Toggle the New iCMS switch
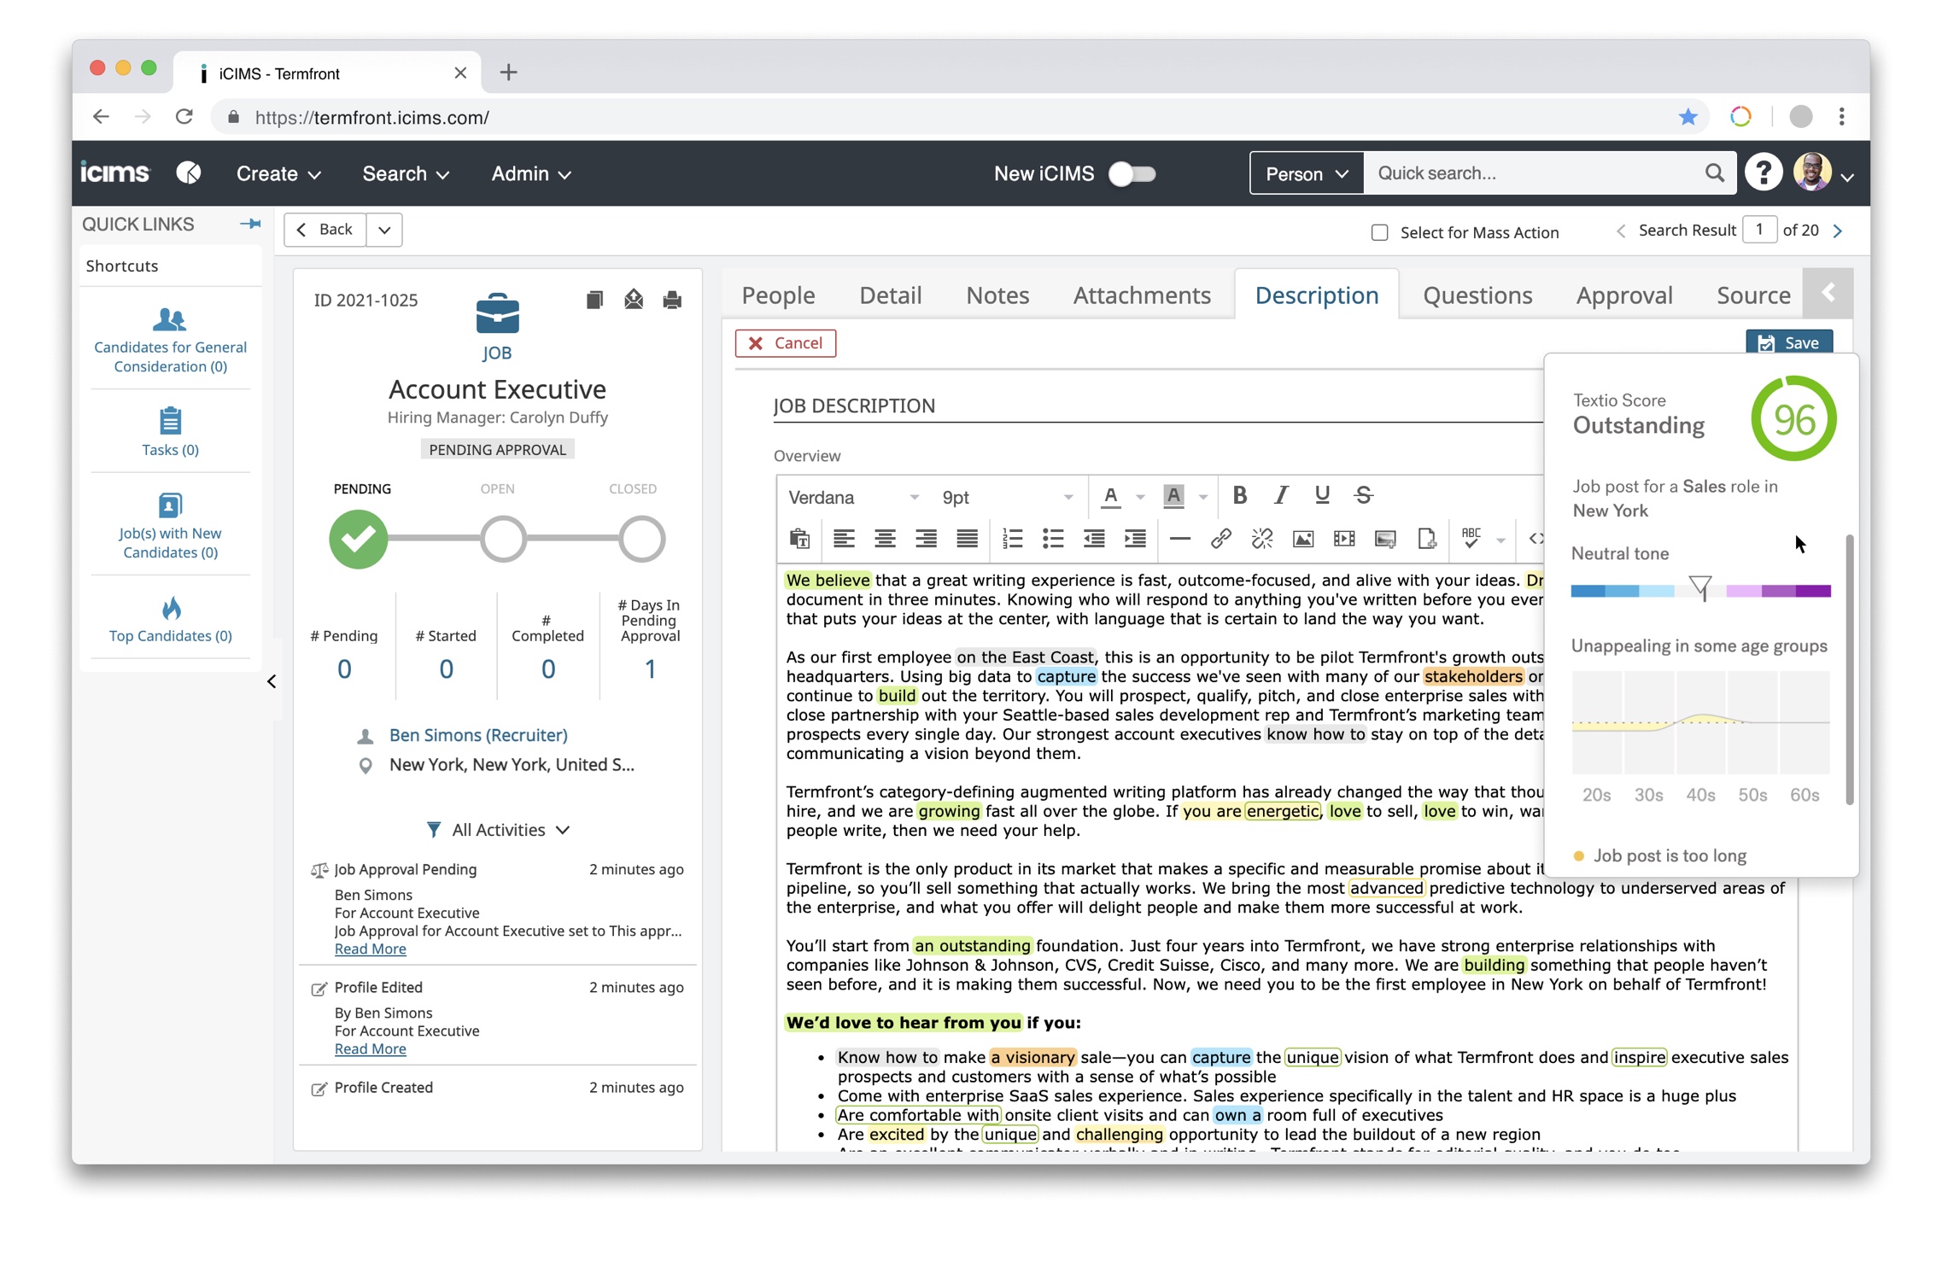 click(x=1132, y=172)
